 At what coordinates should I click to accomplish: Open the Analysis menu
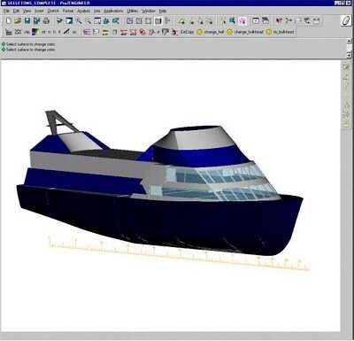pyautogui.click(x=83, y=11)
